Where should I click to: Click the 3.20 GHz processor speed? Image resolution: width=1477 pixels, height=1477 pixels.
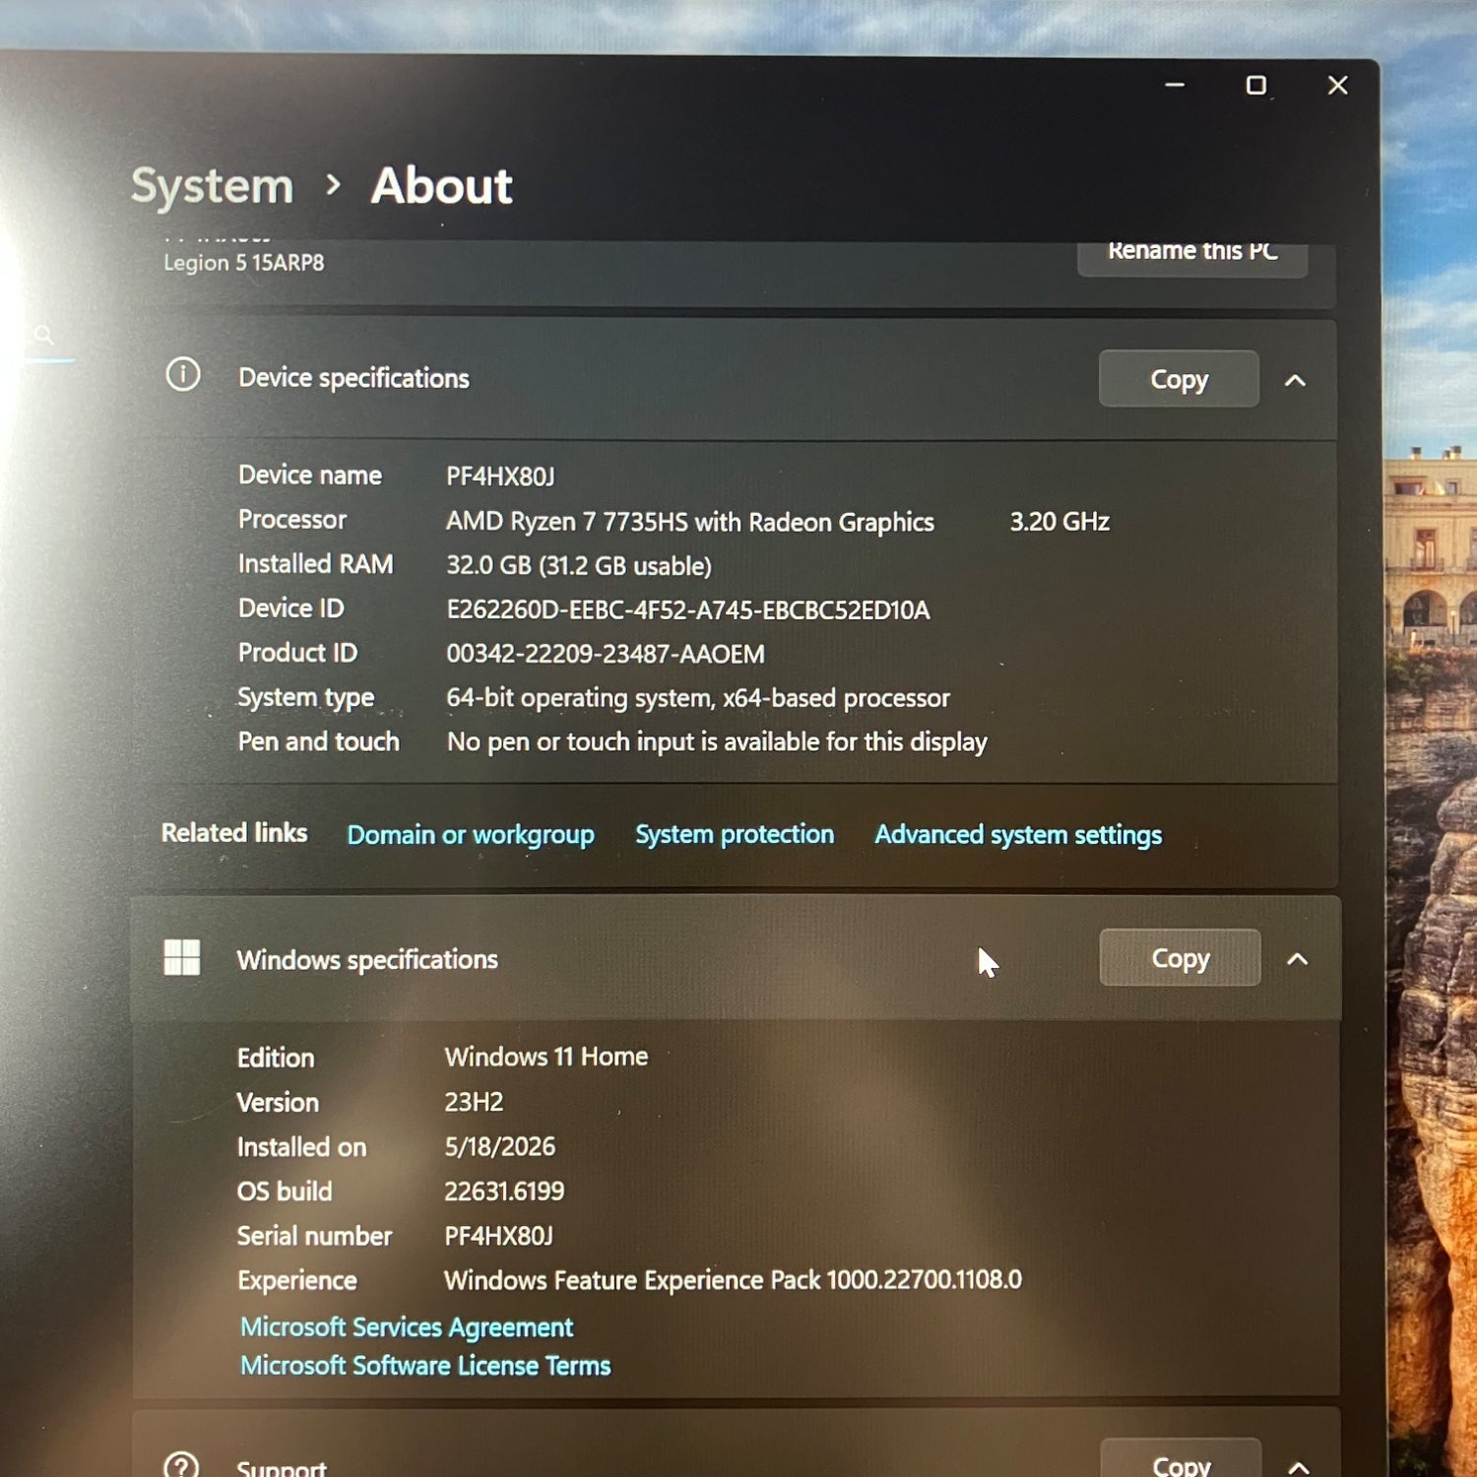click(x=1060, y=522)
